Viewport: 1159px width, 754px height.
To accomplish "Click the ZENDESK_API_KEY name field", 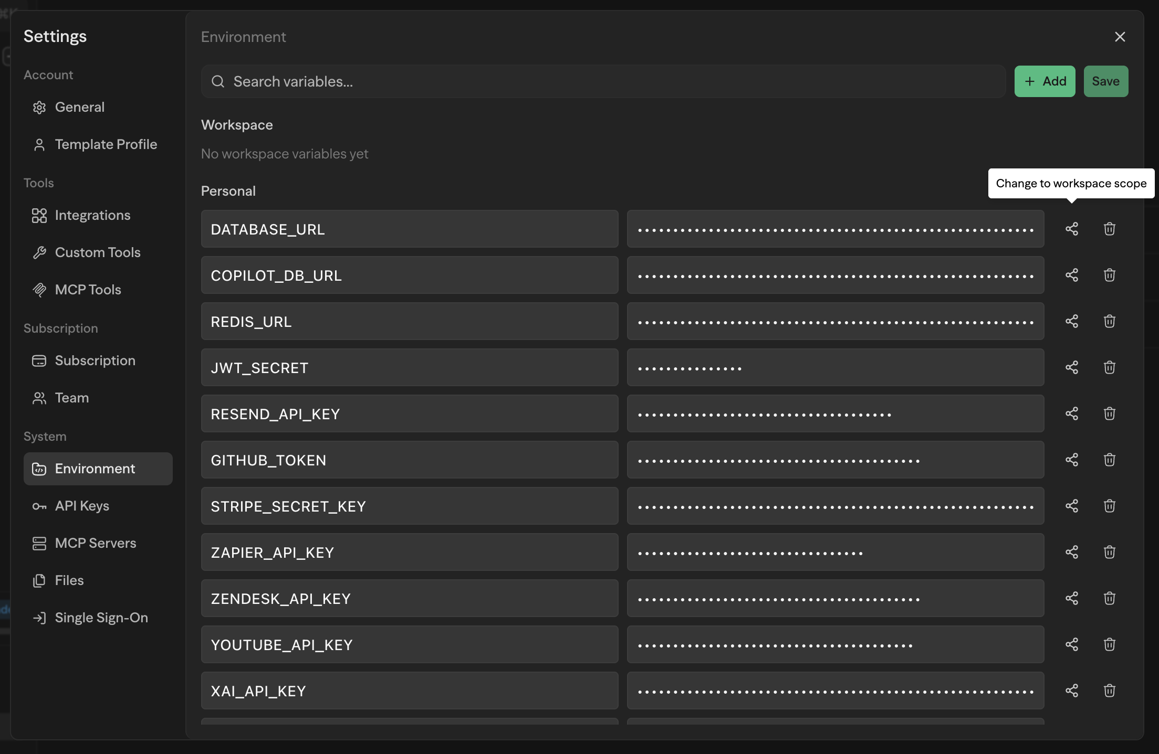I will 409,598.
